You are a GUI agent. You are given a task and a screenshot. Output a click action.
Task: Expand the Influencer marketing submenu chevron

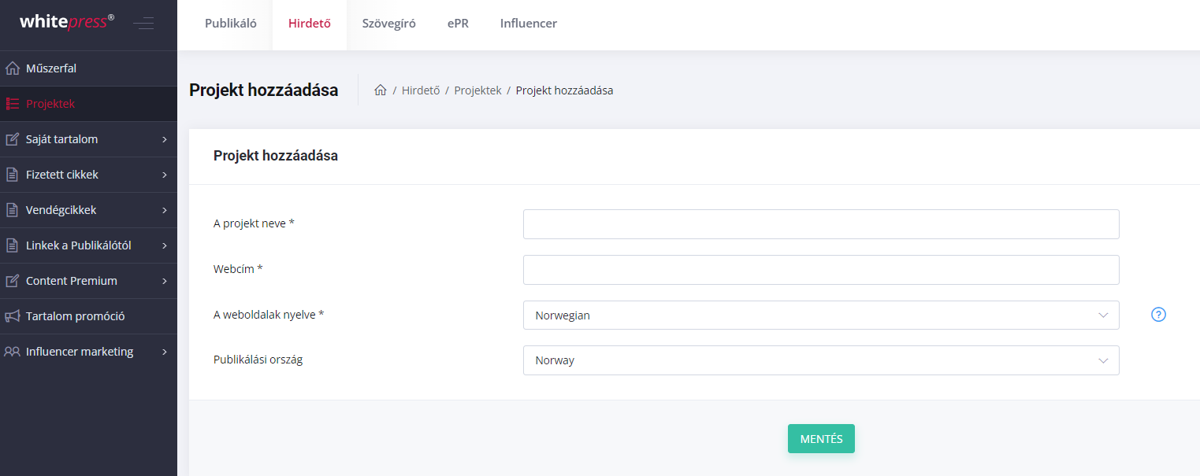point(165,352)
